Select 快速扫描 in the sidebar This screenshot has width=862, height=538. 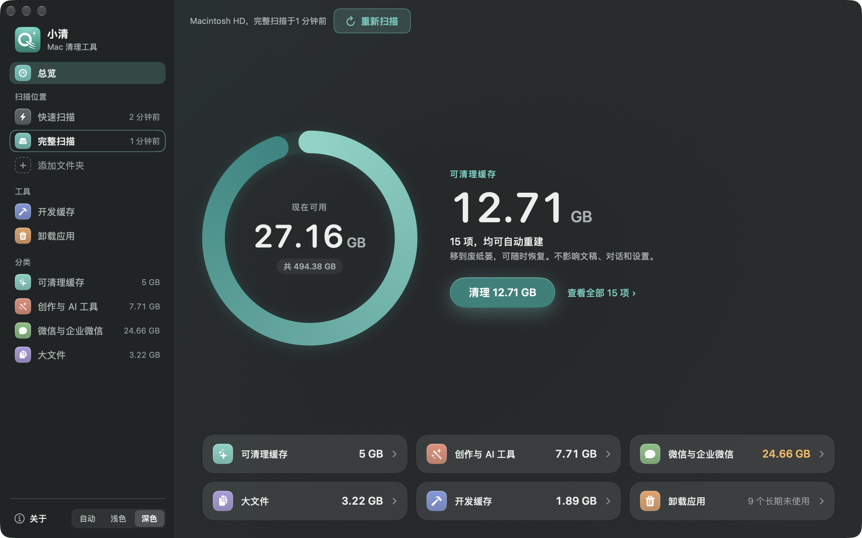(88, 117)
